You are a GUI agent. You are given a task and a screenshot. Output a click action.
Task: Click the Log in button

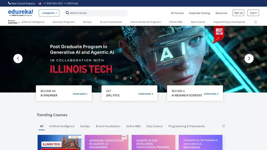pos(253,13)
